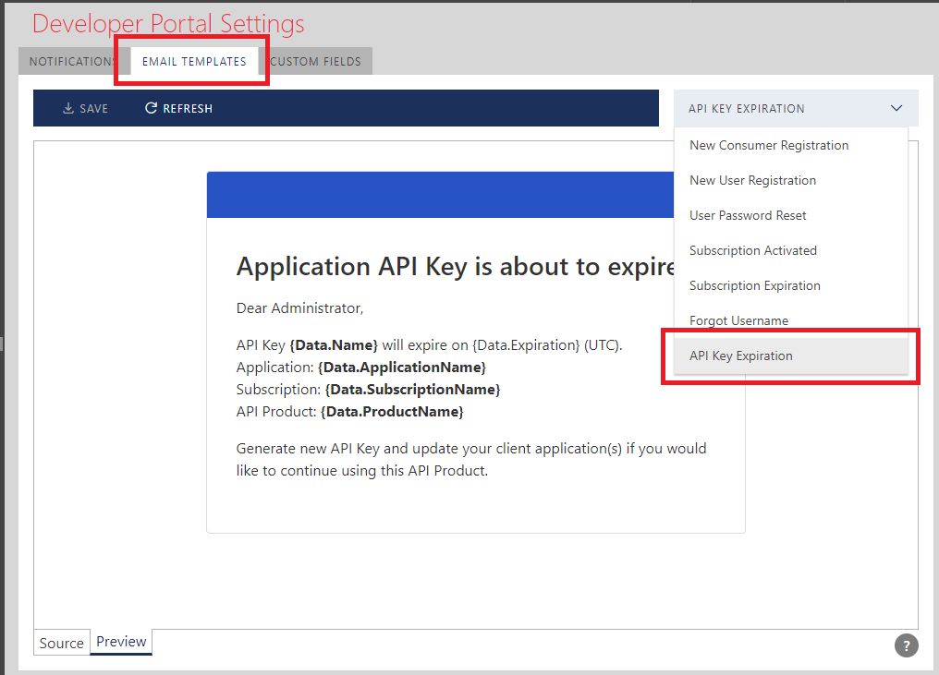Select the Email Templates tab
The height and width of the screenshot is (675, 939).
coord(194,62)
